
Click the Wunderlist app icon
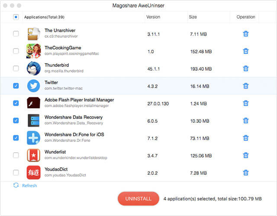click(34, 155)
